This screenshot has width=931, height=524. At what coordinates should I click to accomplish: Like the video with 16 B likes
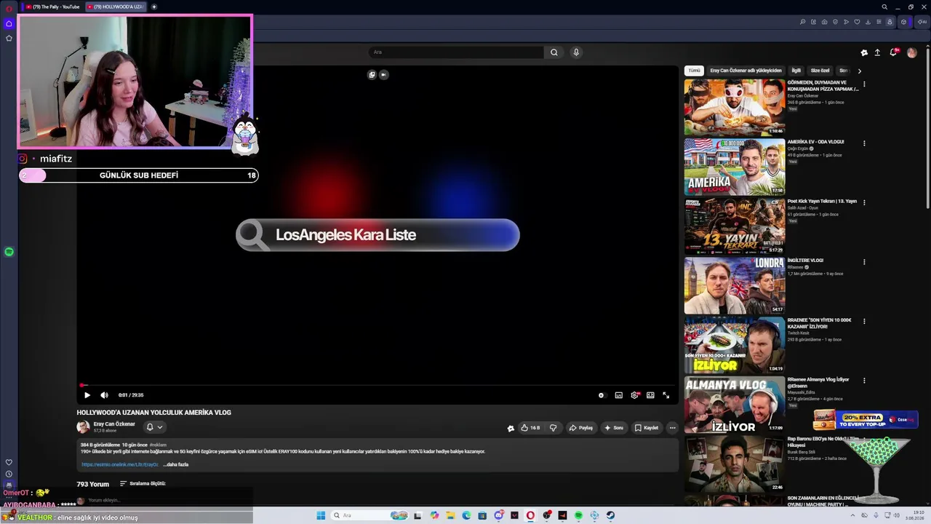coord(531,428)
